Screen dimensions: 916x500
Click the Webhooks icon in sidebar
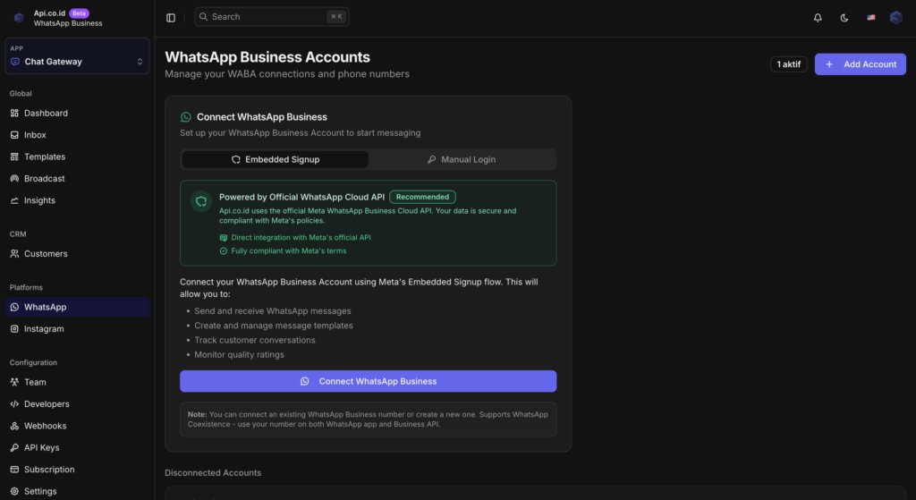point(14,426)
